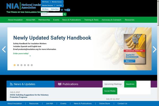Expand the News & Publications green navbar menu
Screen dimensions: 159x106
(x=72, y=20)
